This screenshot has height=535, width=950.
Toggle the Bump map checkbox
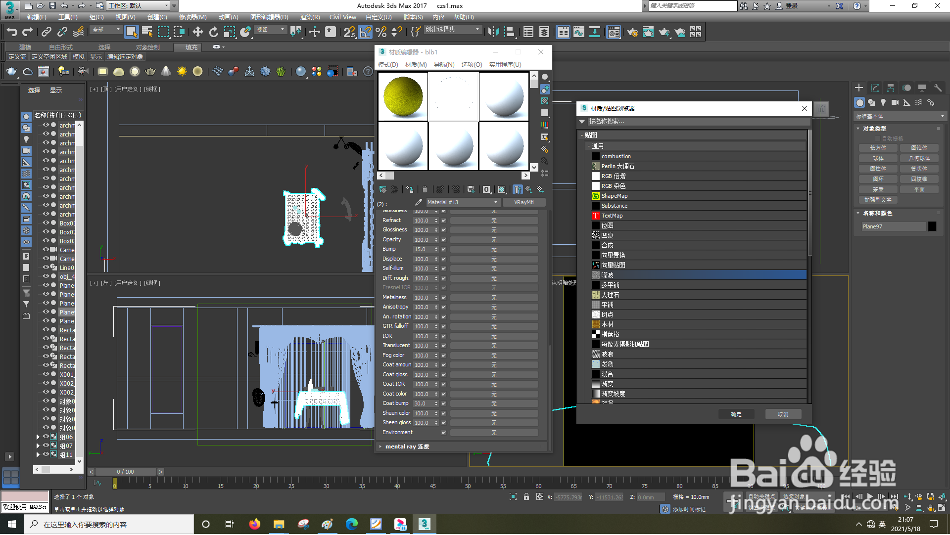pyautogui.click(x=444, y=250)
